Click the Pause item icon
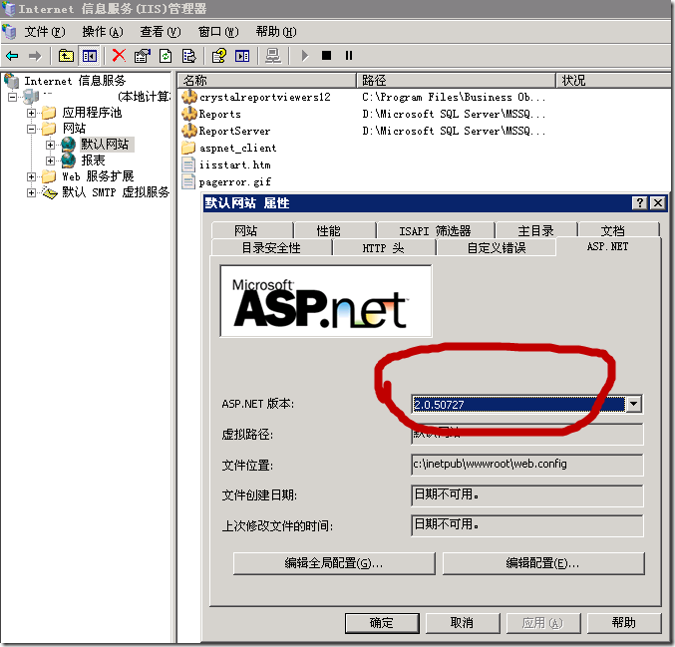 349,56
